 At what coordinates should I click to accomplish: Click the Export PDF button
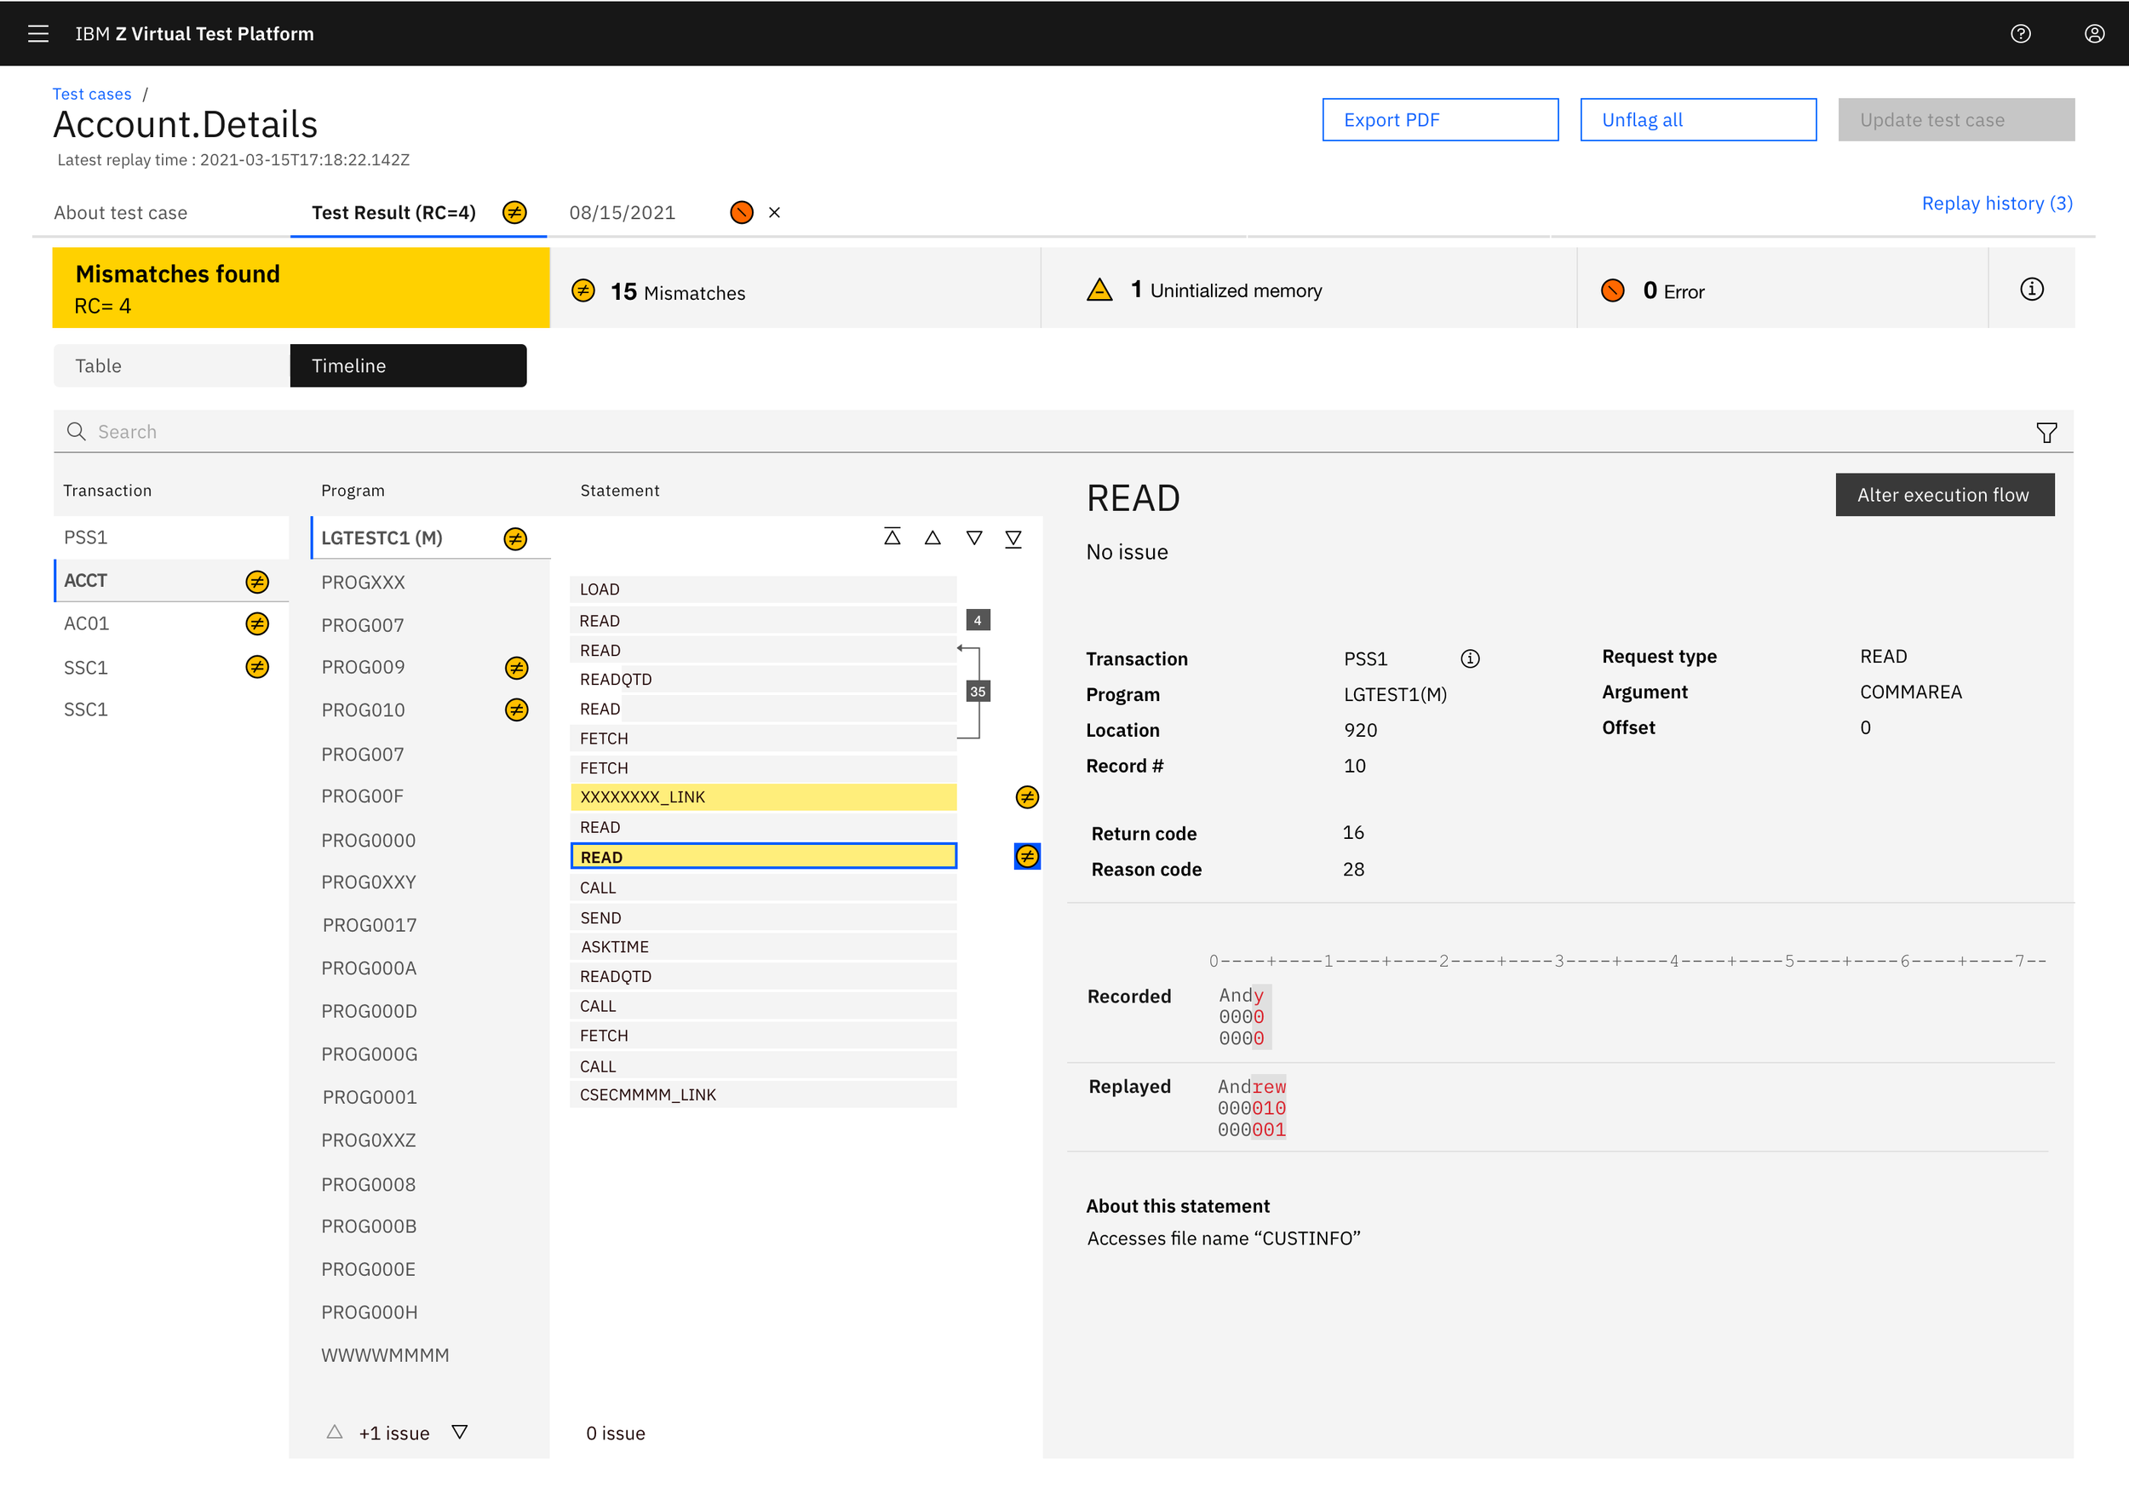tap(1439, 120)
